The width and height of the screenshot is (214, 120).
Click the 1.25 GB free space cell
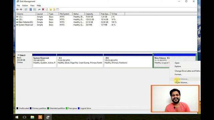click(x=104, y=17)
